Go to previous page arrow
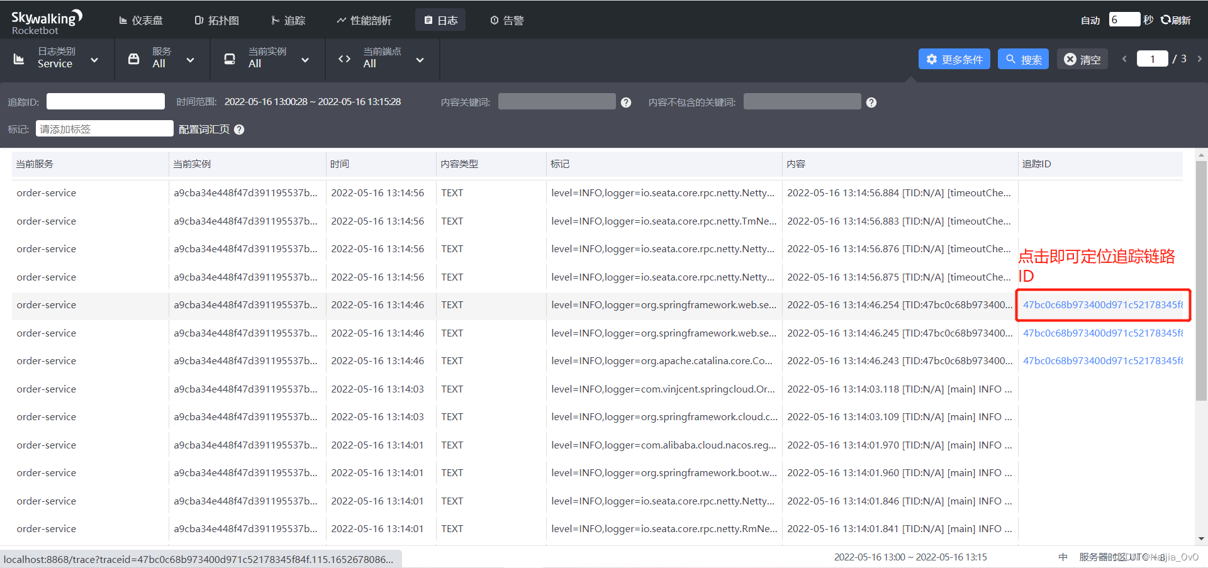Viewport: 1208px width, 568px height. (1124, 59)
